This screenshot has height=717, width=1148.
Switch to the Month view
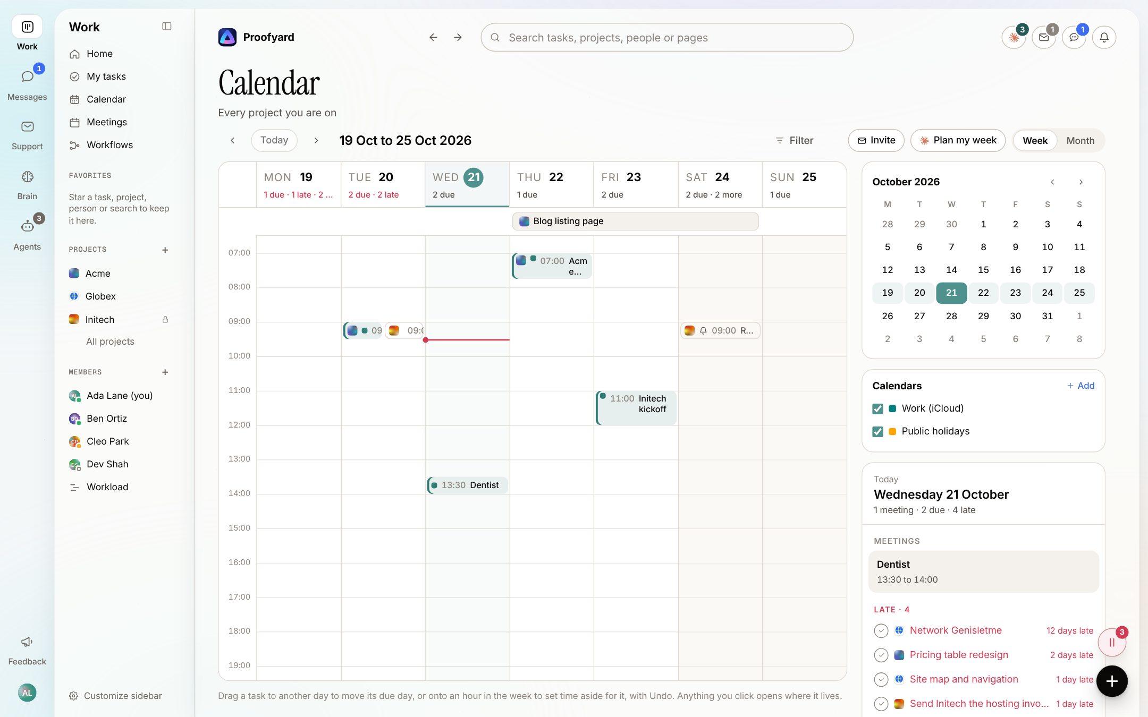tap(1080, 141)
